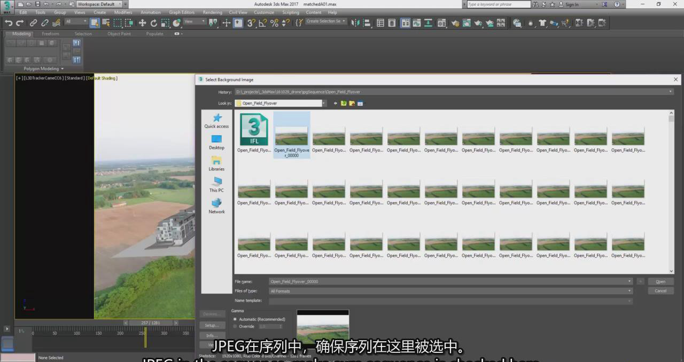
Task: Click the Select Object tool
Action: tap(95, 23)
